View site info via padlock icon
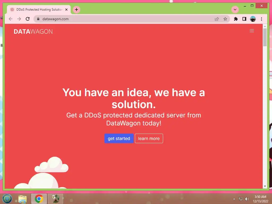The image size is (272, 204). pyautogui.click(x=38, y=19)
